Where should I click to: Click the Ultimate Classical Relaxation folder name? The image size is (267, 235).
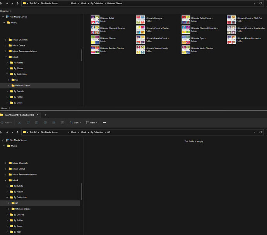(205, 28)
